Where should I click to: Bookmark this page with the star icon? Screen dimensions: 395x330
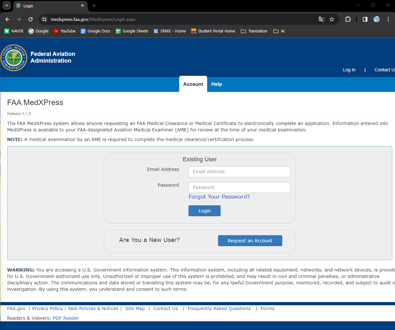pos(332,19)
